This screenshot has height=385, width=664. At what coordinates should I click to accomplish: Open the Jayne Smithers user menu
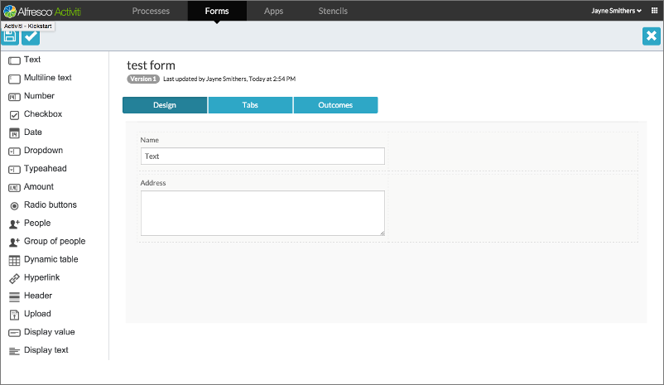pos(616,11)
